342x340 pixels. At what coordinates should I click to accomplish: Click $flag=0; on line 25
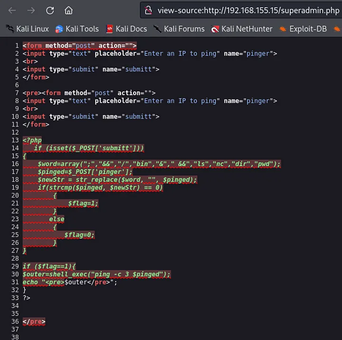pos(79,235)
